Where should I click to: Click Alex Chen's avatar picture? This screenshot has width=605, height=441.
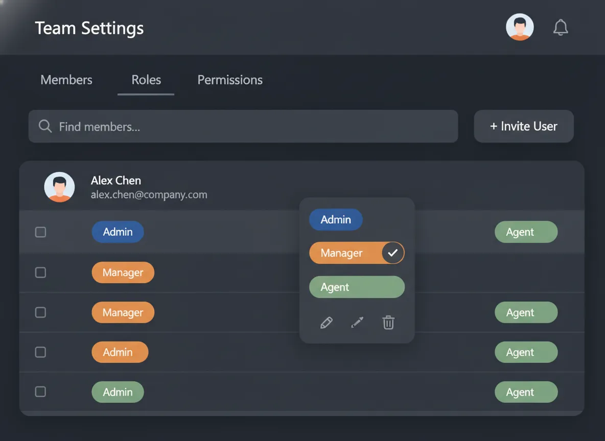pyautogui.click(x=59, y=187)
